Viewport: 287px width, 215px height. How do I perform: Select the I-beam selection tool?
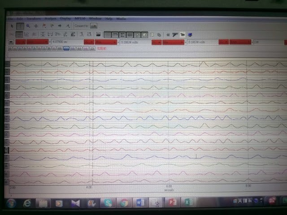(20, 26)
